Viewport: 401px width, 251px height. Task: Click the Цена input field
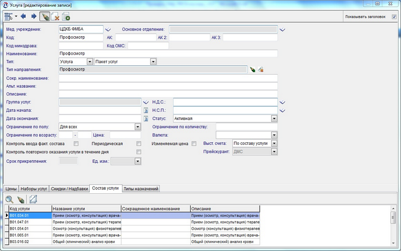[126, 135]
